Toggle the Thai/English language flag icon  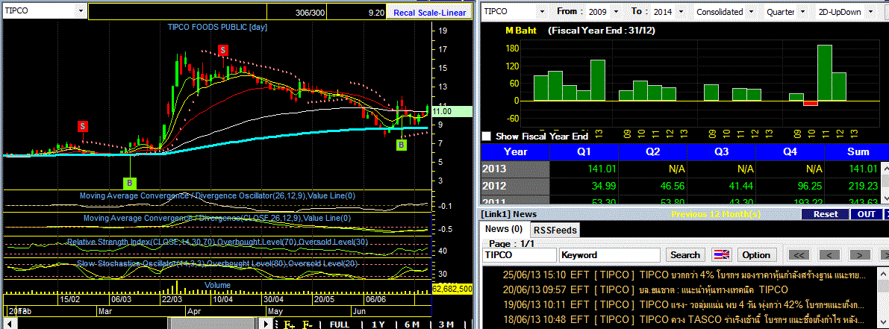point(723,255)
